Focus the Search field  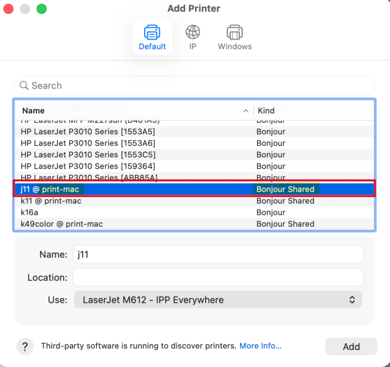pos(194,85)
